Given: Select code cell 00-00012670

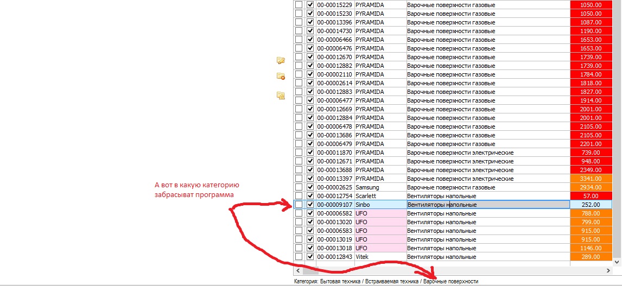Looking at the screenshot, I should 335,57.
